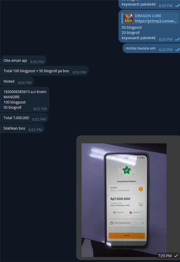Screen dimensions: 180x262
Task: Click orange Selesai button in the photo
Action: [x=127, y=235]
